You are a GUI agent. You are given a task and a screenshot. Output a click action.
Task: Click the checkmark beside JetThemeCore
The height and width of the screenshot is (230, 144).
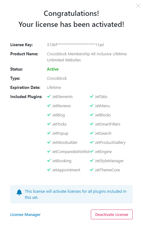pyautogui.click(x=92, y=170)
